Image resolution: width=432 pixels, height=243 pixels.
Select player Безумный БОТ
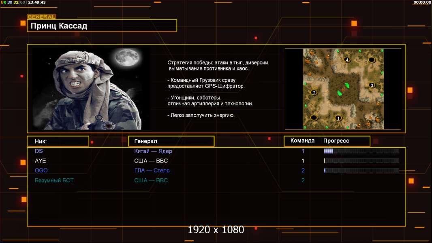pos(54,180)
